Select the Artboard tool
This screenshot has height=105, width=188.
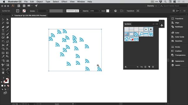[3, 69]
